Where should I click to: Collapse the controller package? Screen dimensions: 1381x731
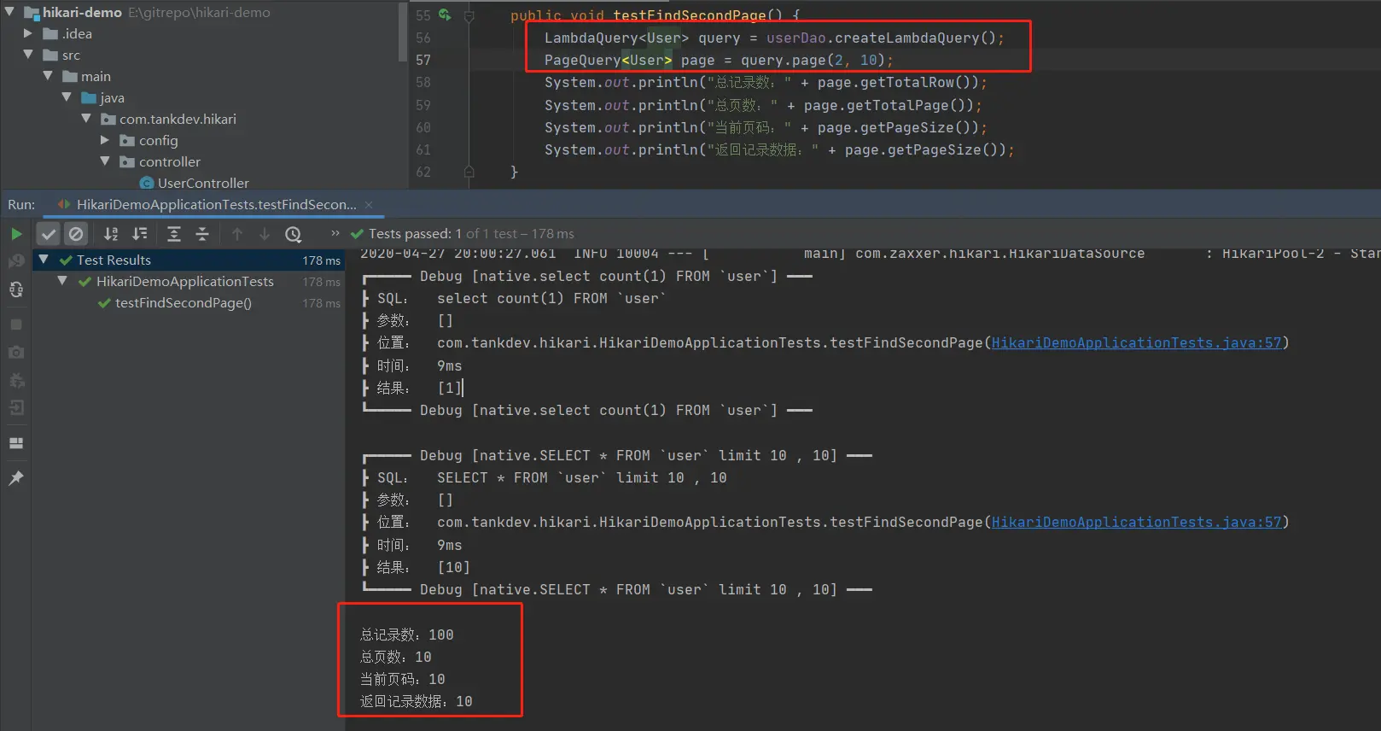tap(105, 161)
